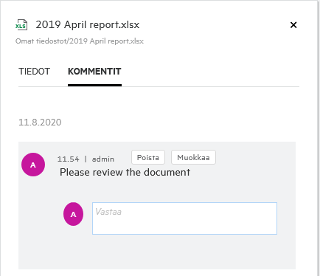Click the black underline beneath KOMMENTIT
This screenshot has height=276, width=320.
(x=94, y=86)
